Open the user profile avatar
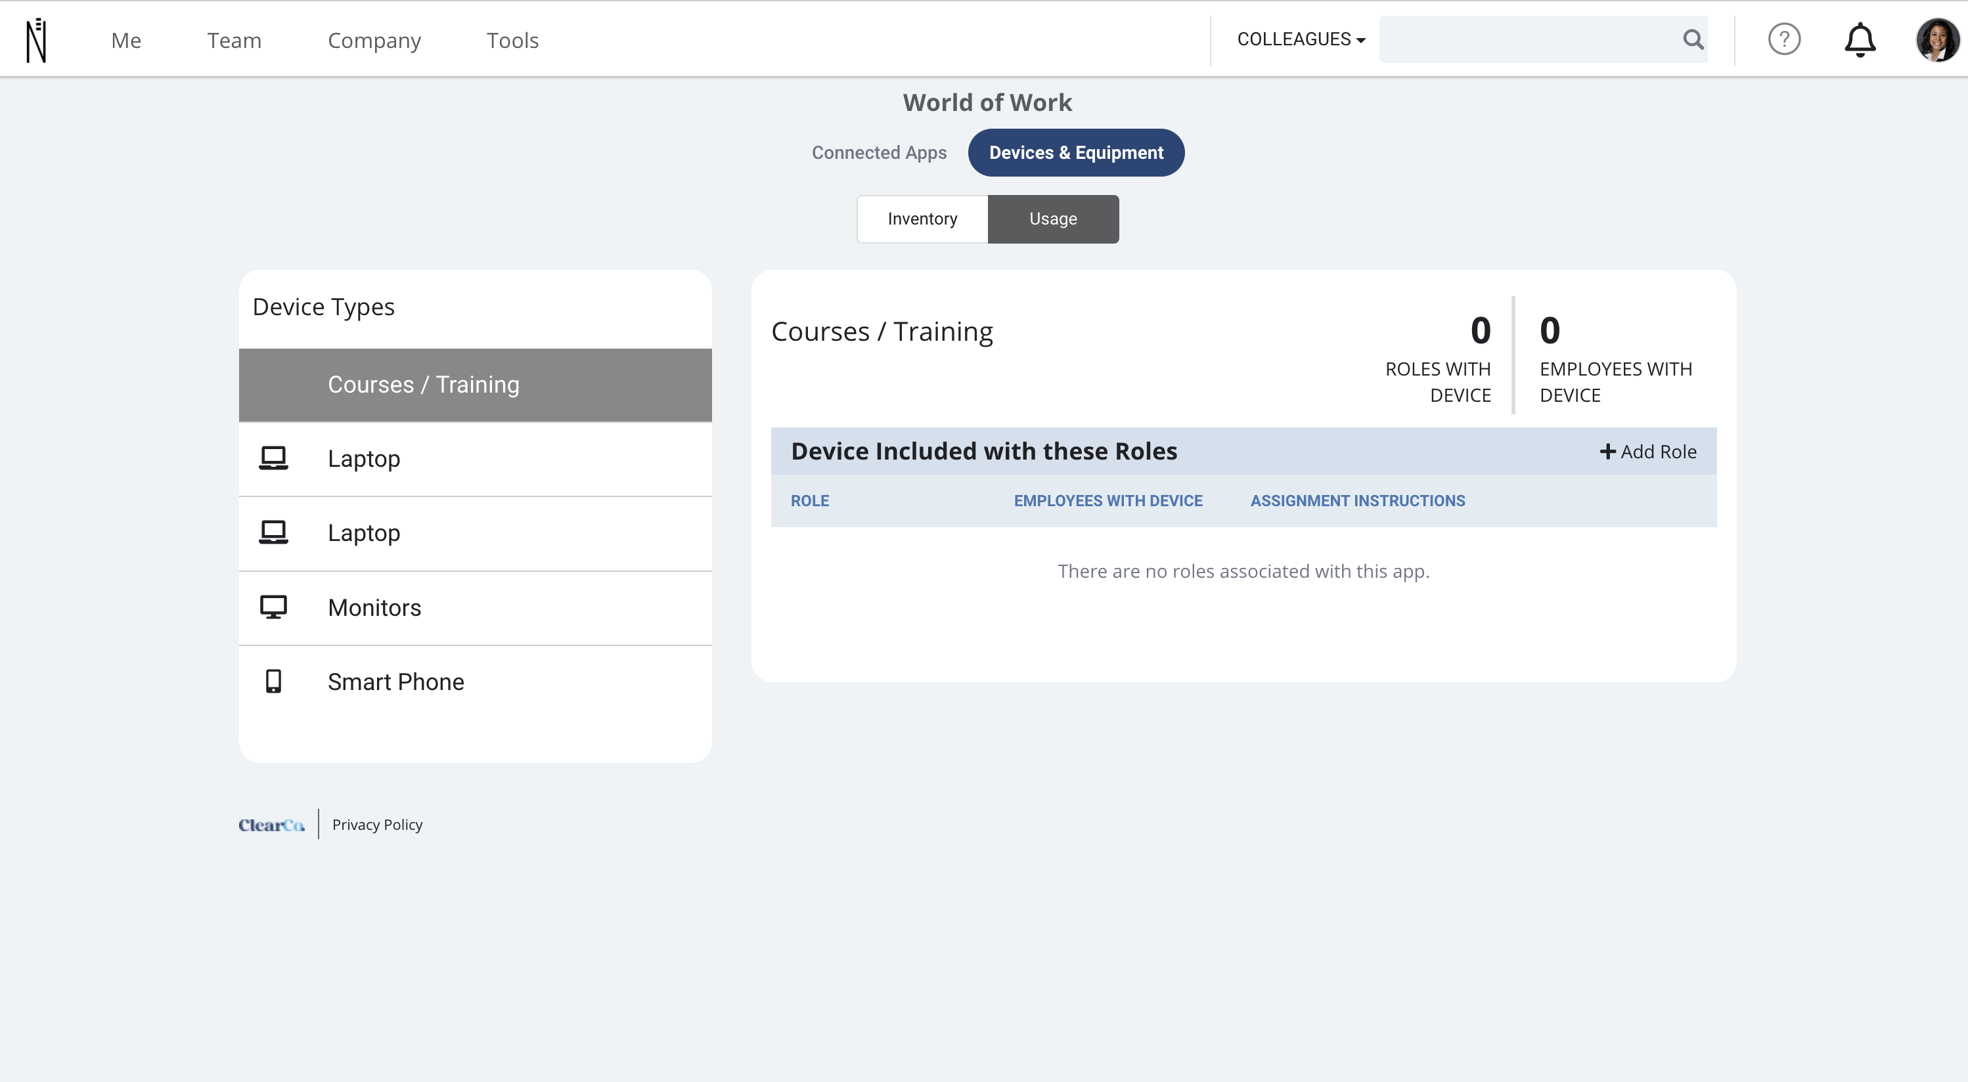 pyautogui.click(x=1936, y=39)
